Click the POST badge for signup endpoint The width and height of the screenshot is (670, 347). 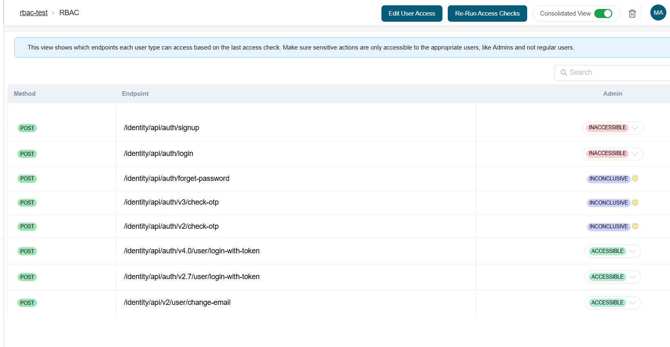27,128
